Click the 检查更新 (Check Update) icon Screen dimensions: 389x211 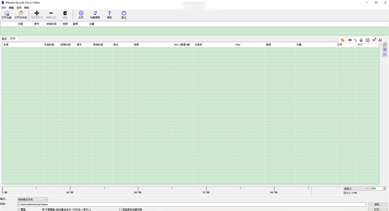point(95,14)
